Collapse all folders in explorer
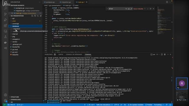This screenshot has width=189, height=106. pyautogui.click(x=41, y=16)
